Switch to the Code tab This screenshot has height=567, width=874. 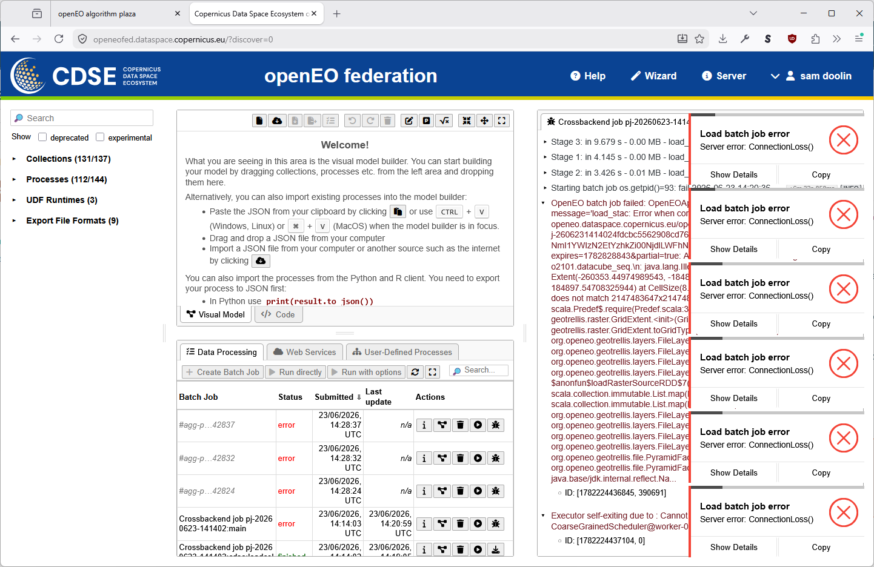point(278,314)
